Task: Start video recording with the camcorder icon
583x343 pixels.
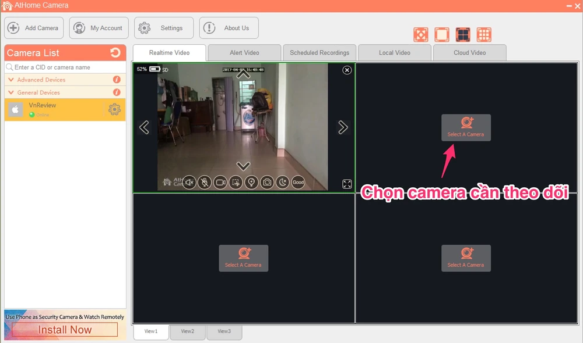Action: pos(220,183)
